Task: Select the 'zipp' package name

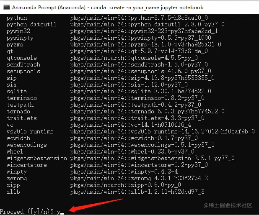Action: tap(13, 185)
